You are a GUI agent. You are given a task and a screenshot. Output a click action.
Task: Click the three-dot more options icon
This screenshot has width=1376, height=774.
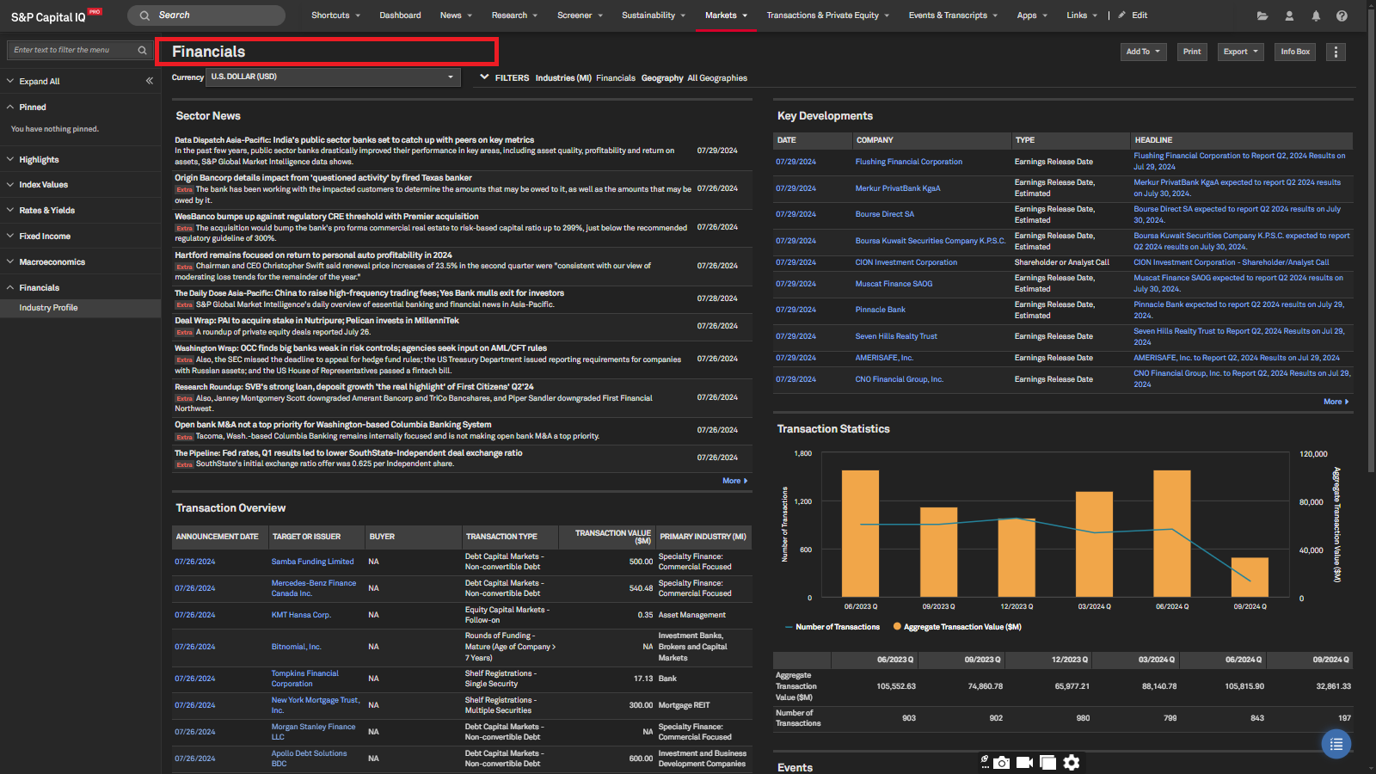[1336, 52]
